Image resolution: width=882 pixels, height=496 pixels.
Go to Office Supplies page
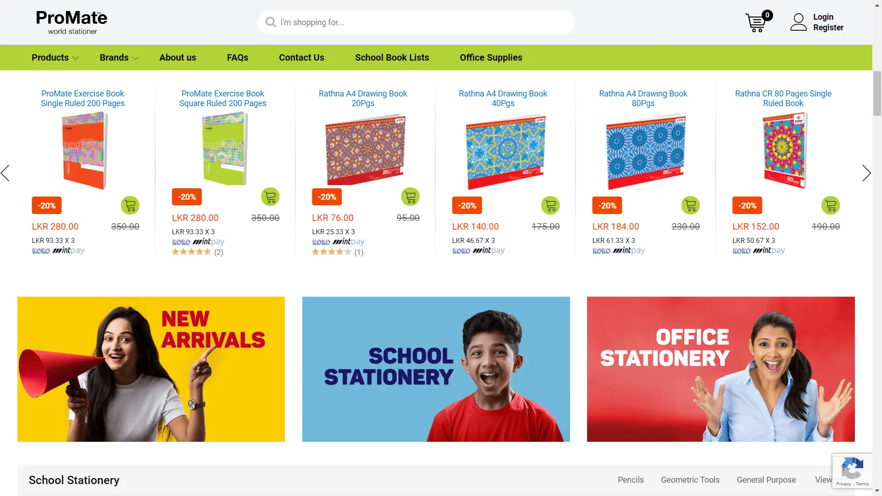click(x=491, y=57)
